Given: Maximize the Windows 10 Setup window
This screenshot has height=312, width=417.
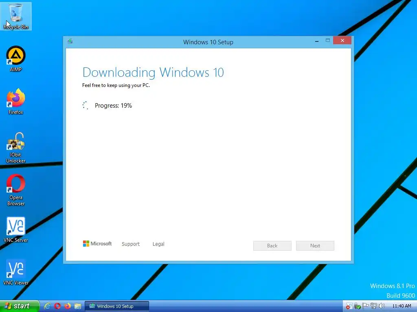Looking at the screenshot, I should 328,41.
